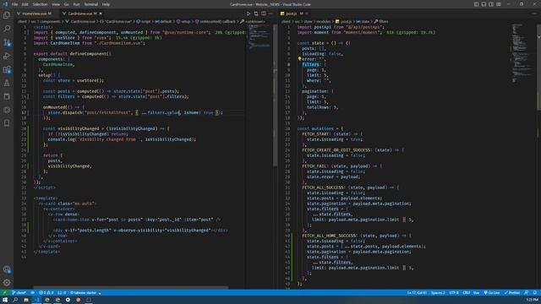Image resolution: width=541 pixels, height=304 pixels.
Task: Open the Windows Start button
Action: [x=5, y=300]
